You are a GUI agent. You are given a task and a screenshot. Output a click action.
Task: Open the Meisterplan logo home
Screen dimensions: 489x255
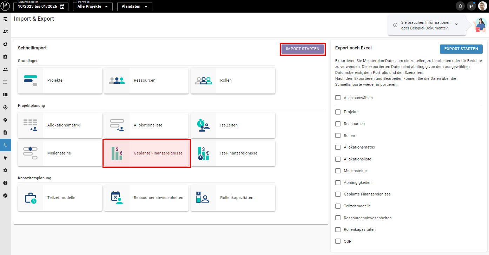pyautogui.click(x=5, y=6)
